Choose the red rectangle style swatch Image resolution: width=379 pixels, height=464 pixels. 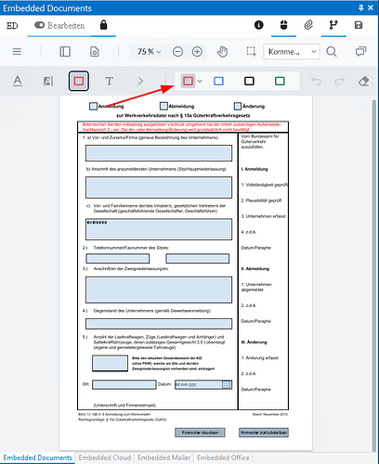(x=188, y=81)
